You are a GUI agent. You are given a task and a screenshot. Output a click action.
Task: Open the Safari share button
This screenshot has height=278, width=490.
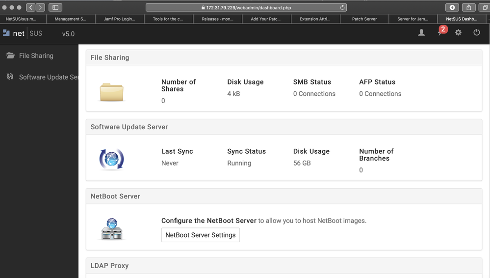click(x=468, y=7)
